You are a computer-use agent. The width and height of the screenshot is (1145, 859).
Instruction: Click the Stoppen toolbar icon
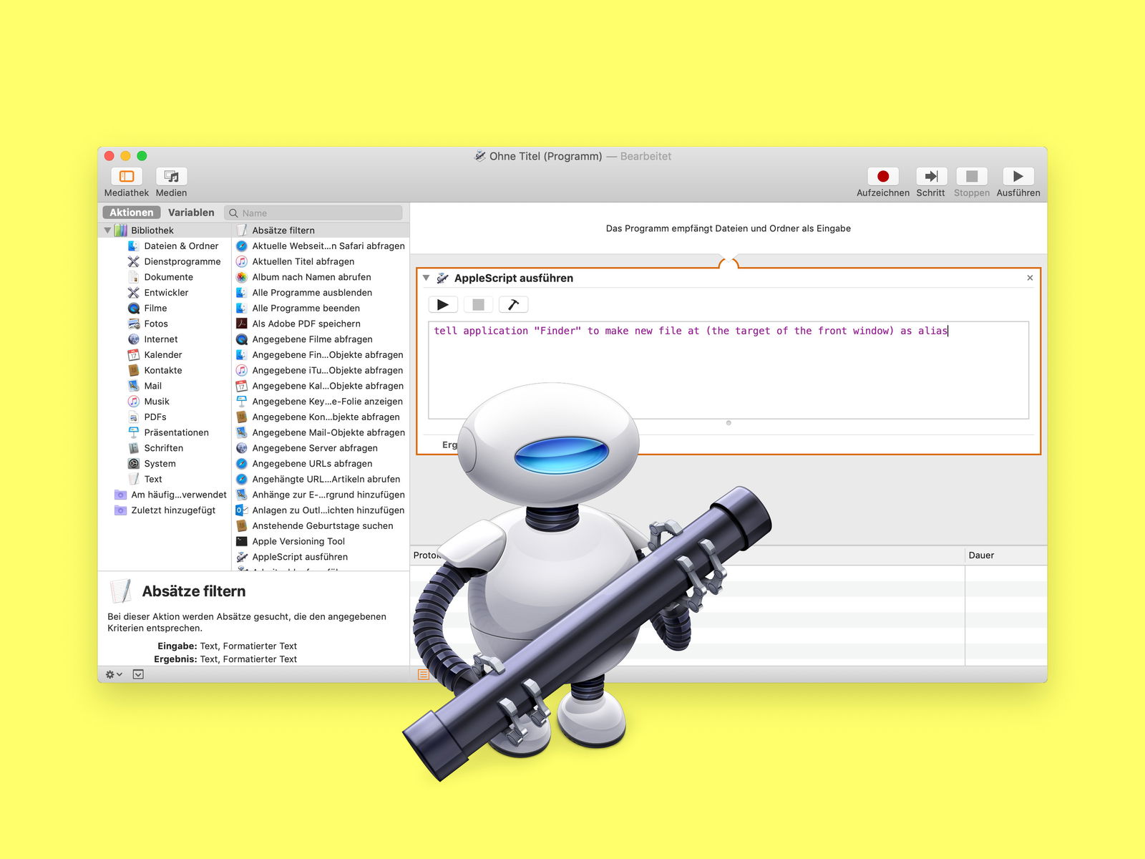coord(972,176)
